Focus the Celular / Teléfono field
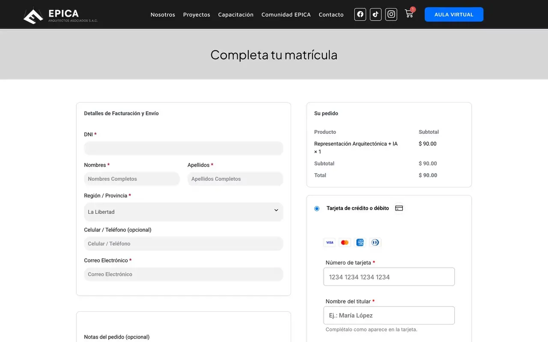548x342 pixels. coord(184,244)
